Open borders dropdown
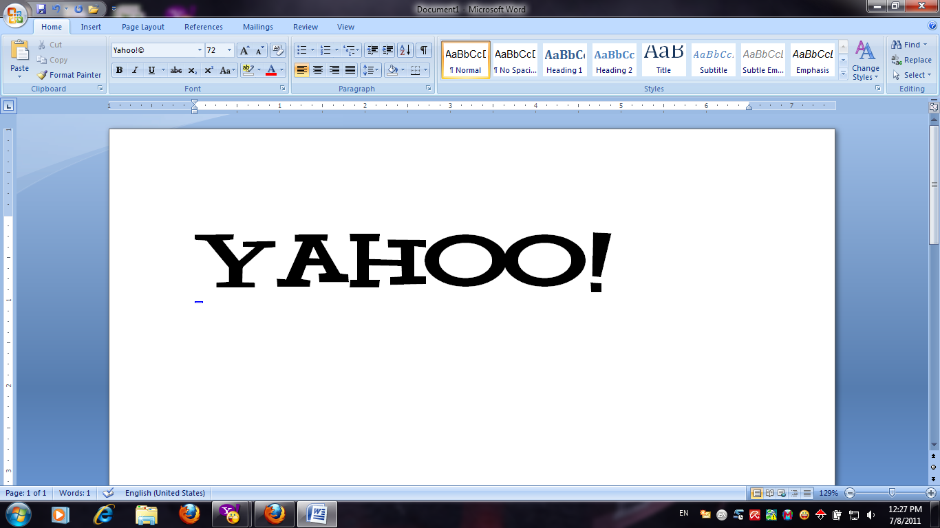The width and height of the screenshot is (940, 528). click(425, 70)
